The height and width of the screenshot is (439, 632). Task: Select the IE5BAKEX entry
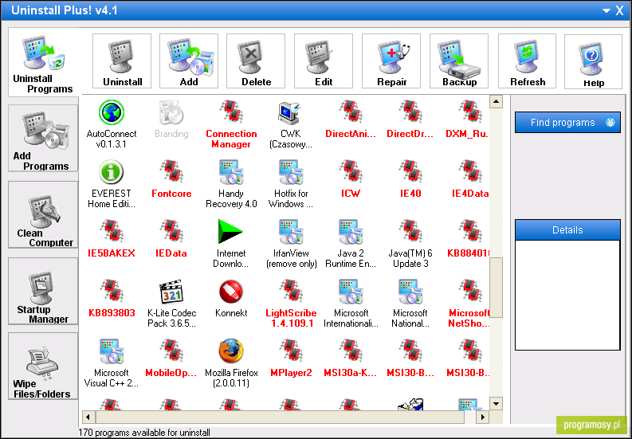(x=112, y=240)
